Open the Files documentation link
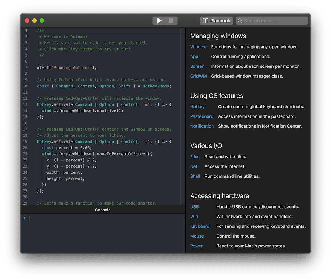Viewport: 331px width, 280px height. click(195, 157)
